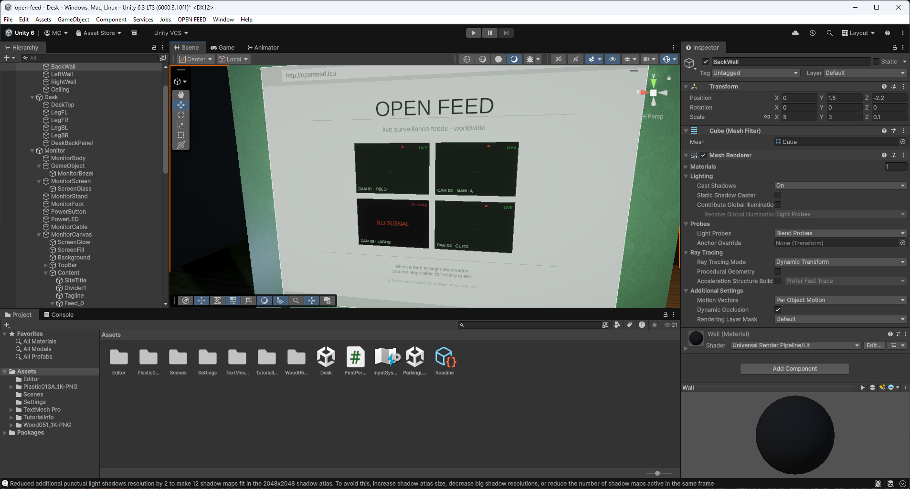
Task: Select the Scale tool in Scene toolbar
Action: pos(181,125)
